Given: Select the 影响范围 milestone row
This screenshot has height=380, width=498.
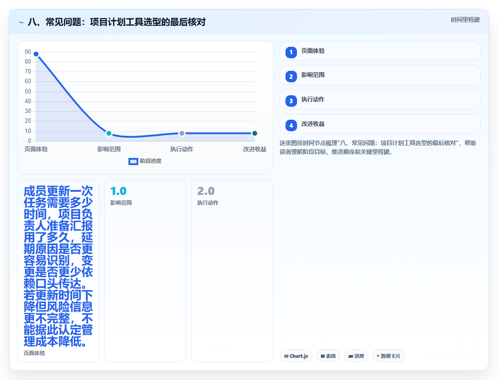Looking at the screenshot, I should (380, 75).
